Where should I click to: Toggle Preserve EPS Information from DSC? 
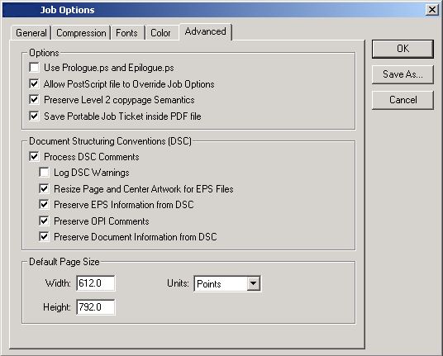(x=44, y=205)
